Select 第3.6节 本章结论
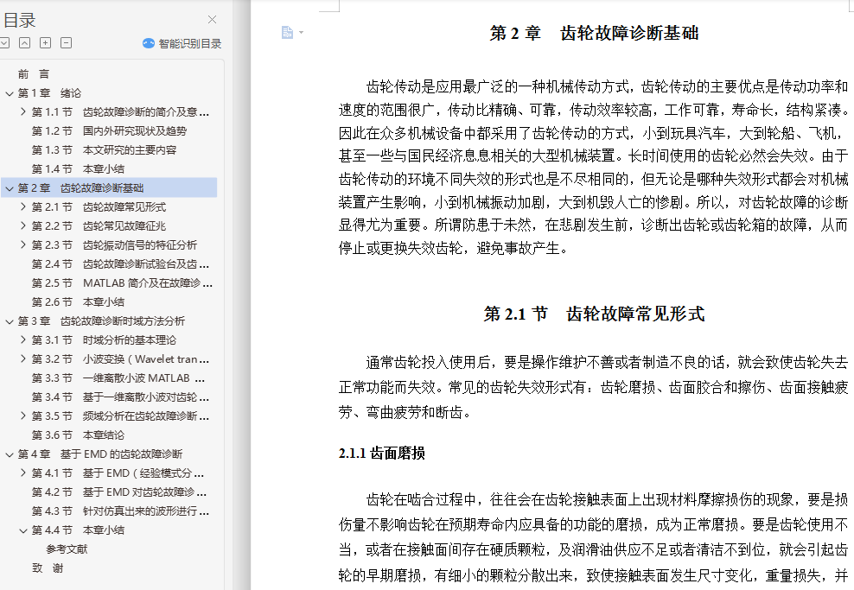Image resolution: width=854 pixels, height=590 pixels. pos(78,435)
